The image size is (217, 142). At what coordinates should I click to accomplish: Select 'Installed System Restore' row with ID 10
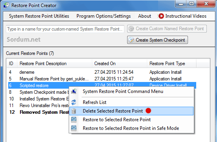click(38, 99)
